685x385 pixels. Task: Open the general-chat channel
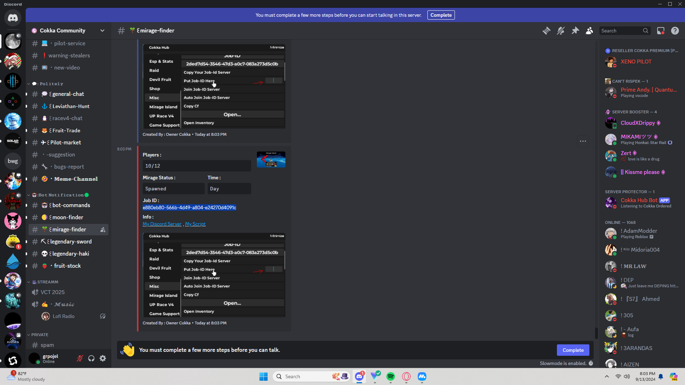[68, 94]
